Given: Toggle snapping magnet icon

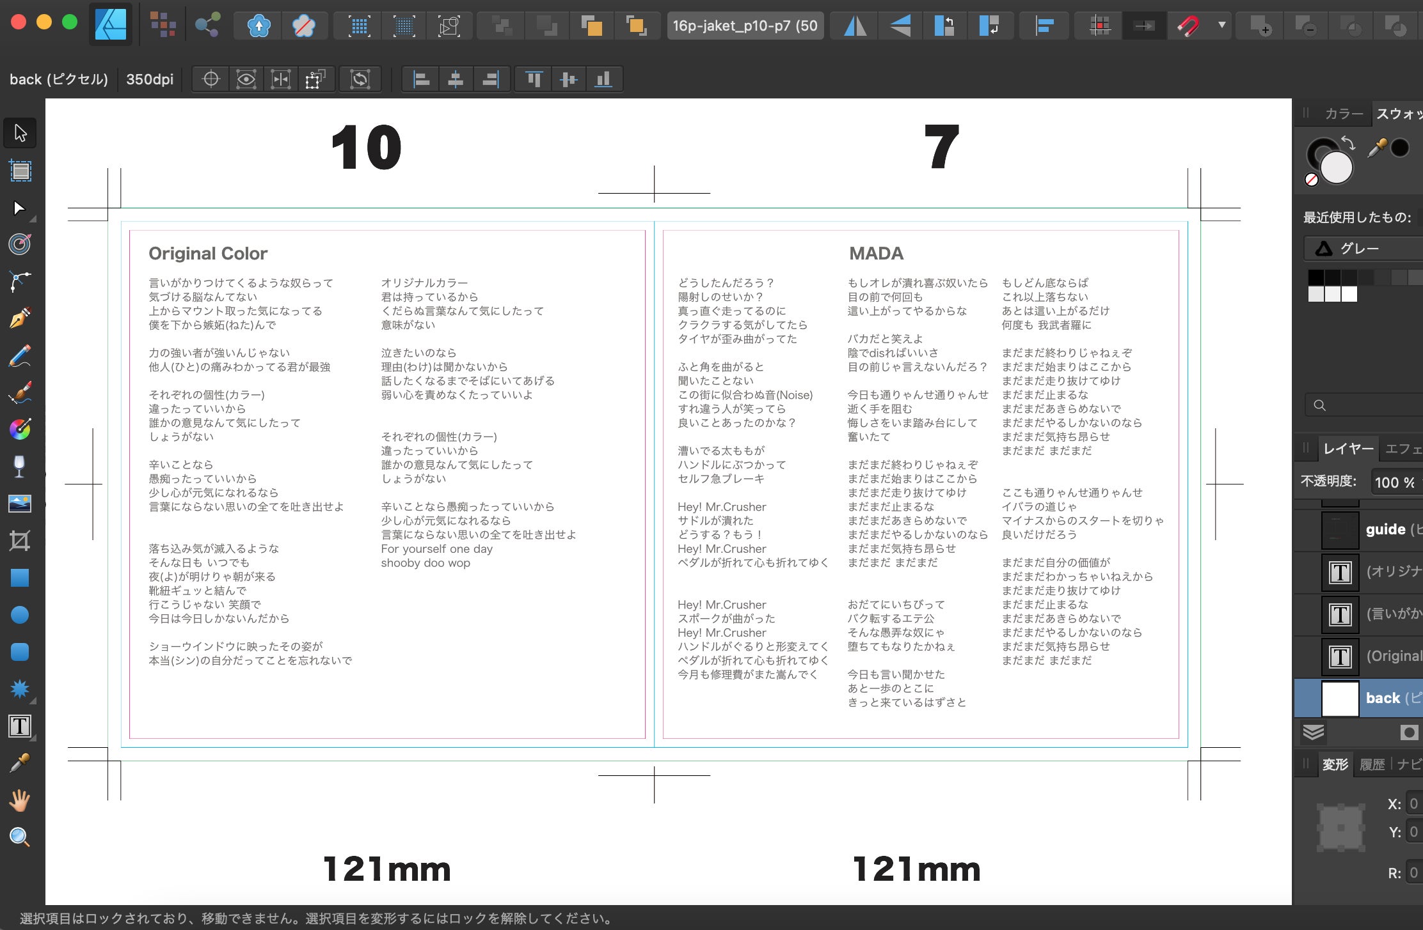Looking at the screenshot, I should tap(1188, 26).
